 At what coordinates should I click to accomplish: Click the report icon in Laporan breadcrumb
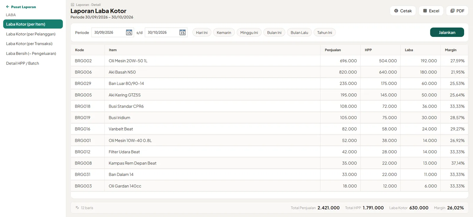click(x=72, y=5)
